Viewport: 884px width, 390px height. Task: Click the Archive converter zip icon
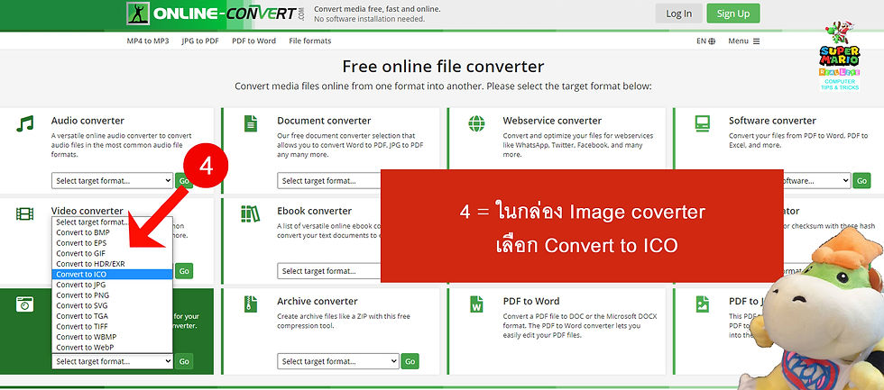tap(251, 304)
